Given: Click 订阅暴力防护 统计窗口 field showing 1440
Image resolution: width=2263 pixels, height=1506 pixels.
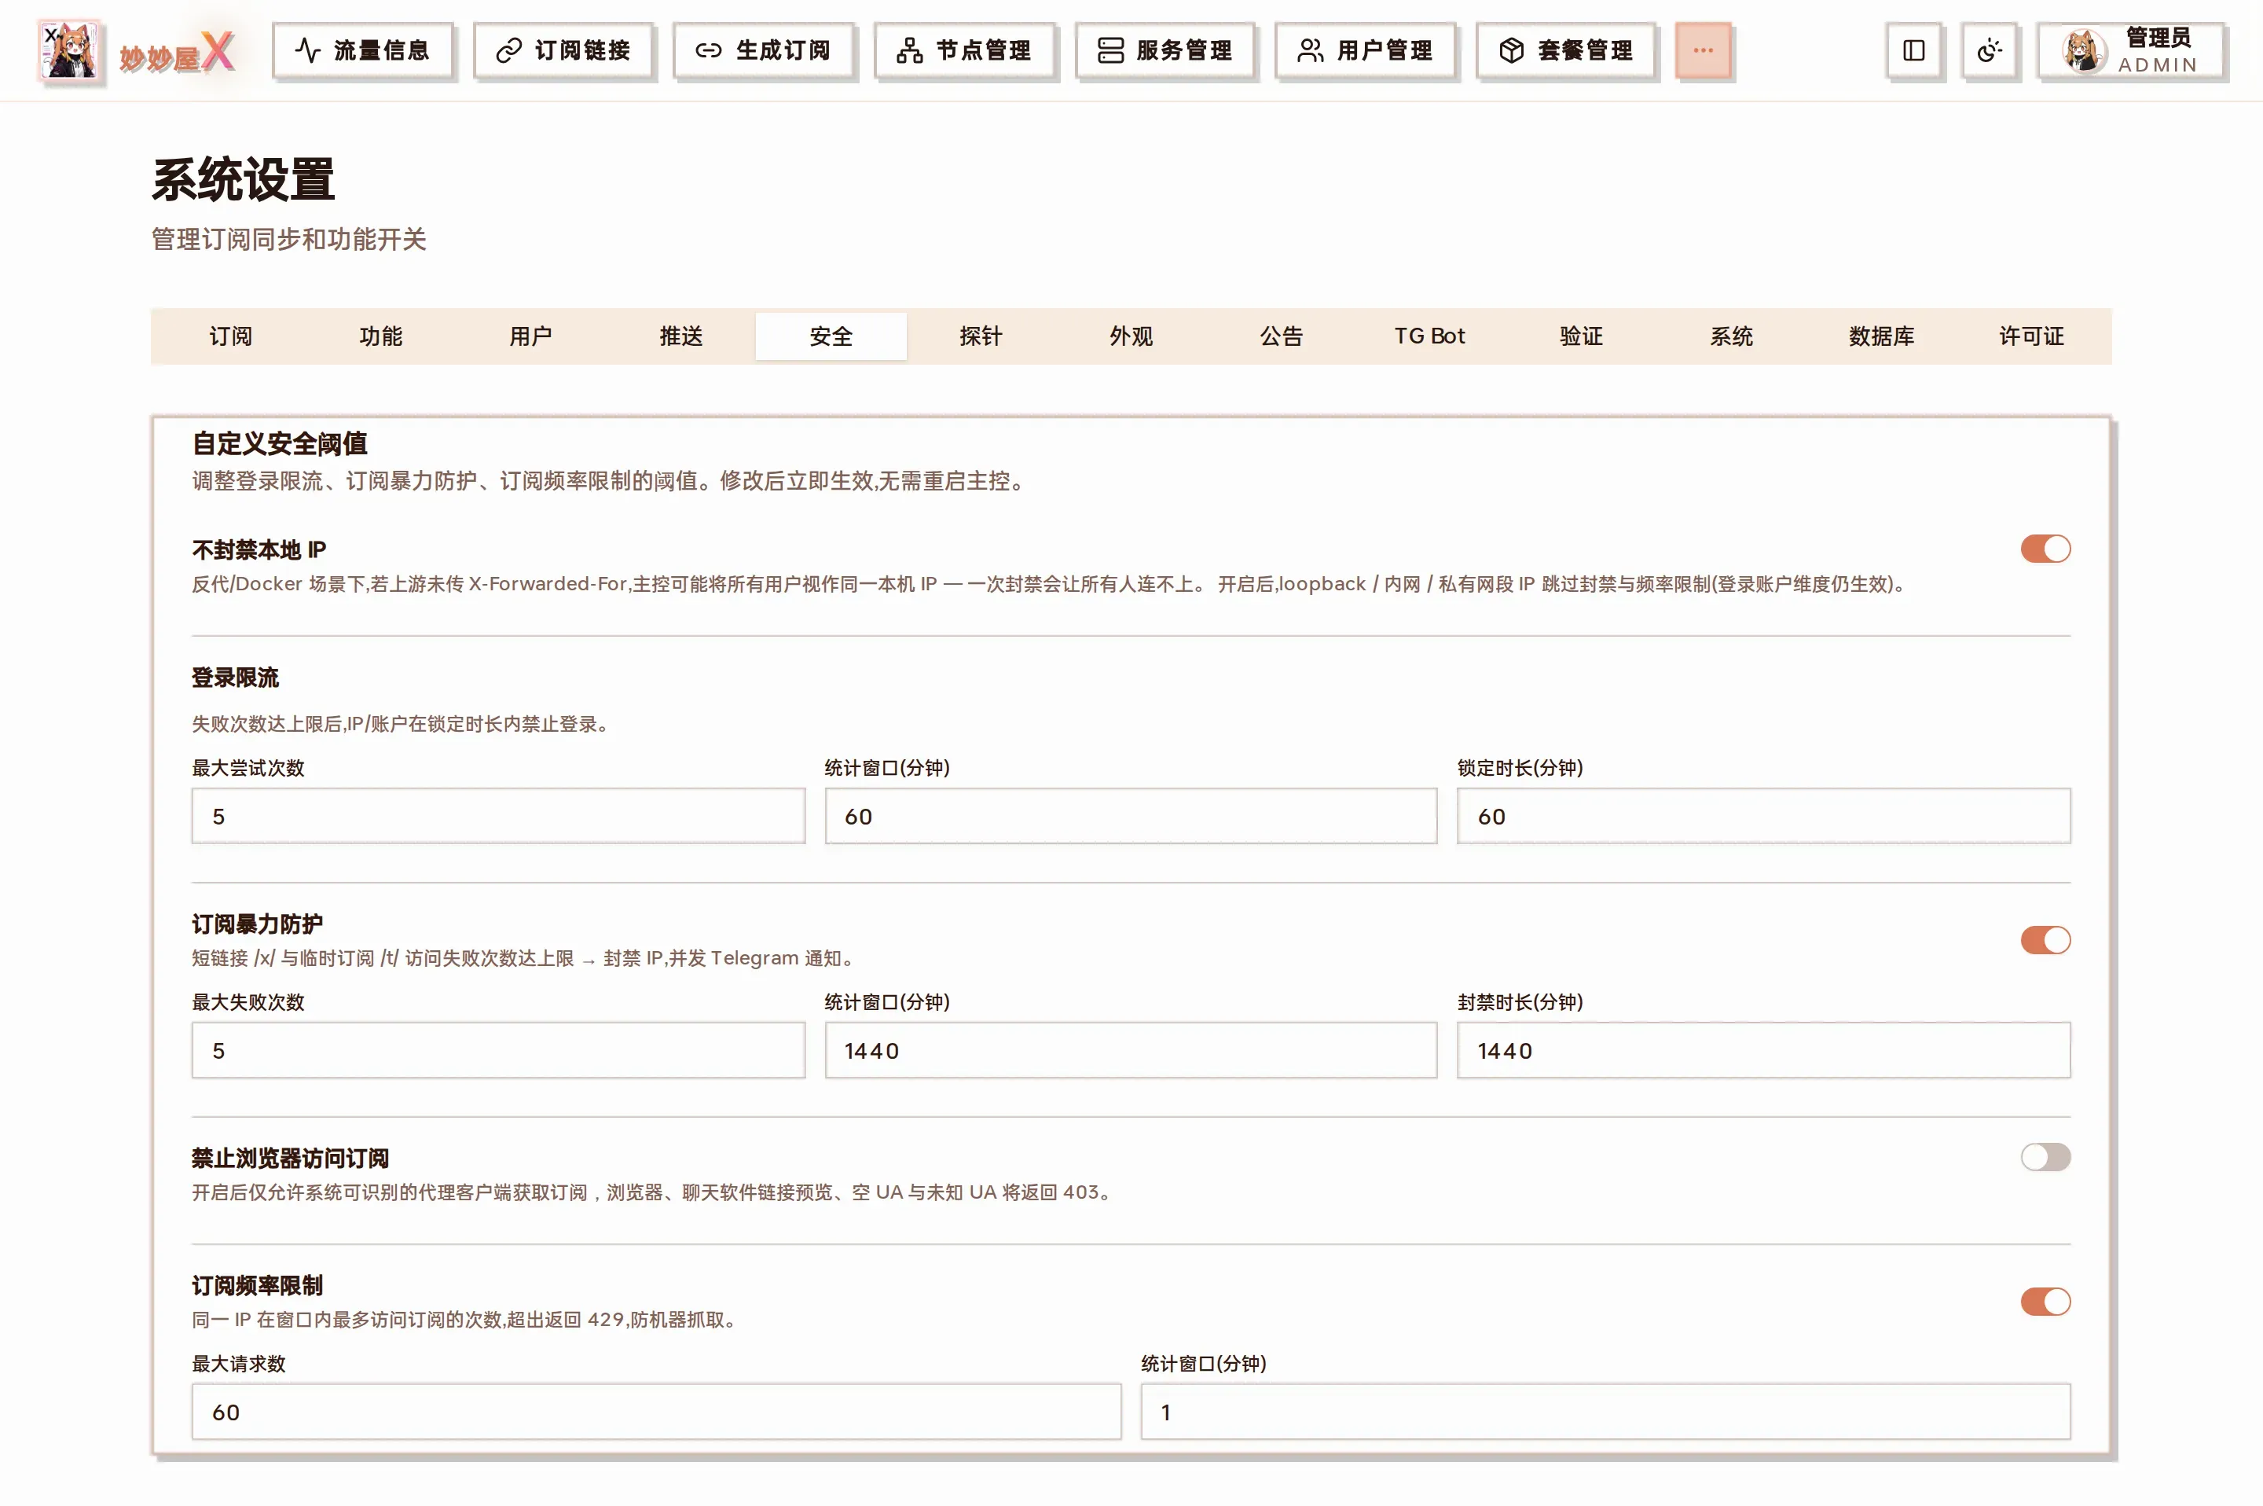Looking at the screenshot, I should coord(1131,1051).
